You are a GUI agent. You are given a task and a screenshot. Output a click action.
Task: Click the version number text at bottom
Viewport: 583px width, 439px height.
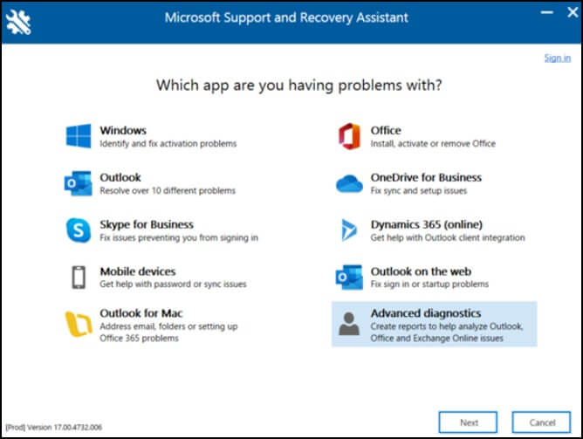(54, 427)
